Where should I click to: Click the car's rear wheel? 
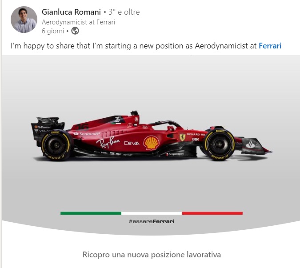point(57,145)
